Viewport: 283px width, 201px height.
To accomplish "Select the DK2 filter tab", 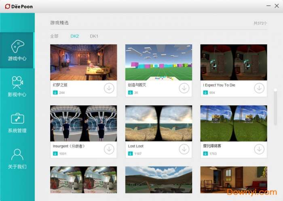I will (x=75, y=36).
